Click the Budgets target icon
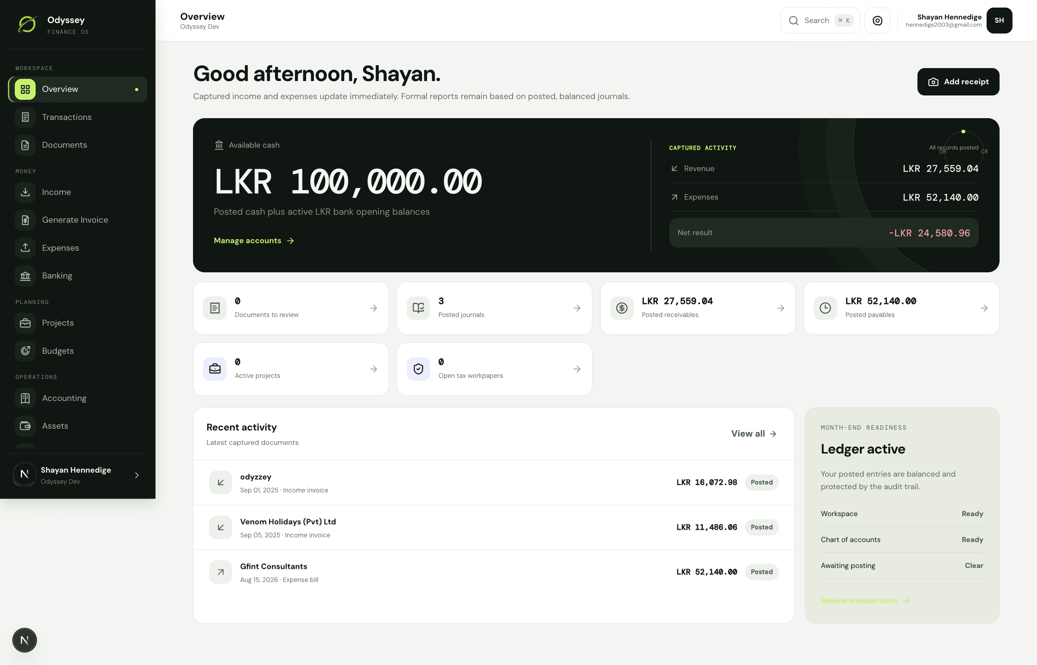Image resolution: width=1037 pixels, height=665 pixels. pos(25,351)
